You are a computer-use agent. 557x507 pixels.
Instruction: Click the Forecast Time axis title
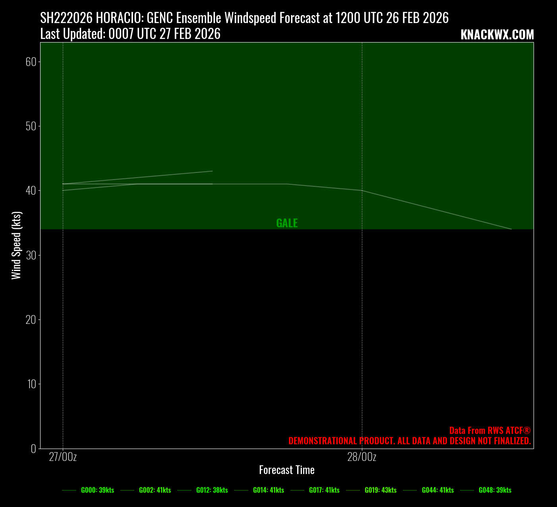(287, 470)
